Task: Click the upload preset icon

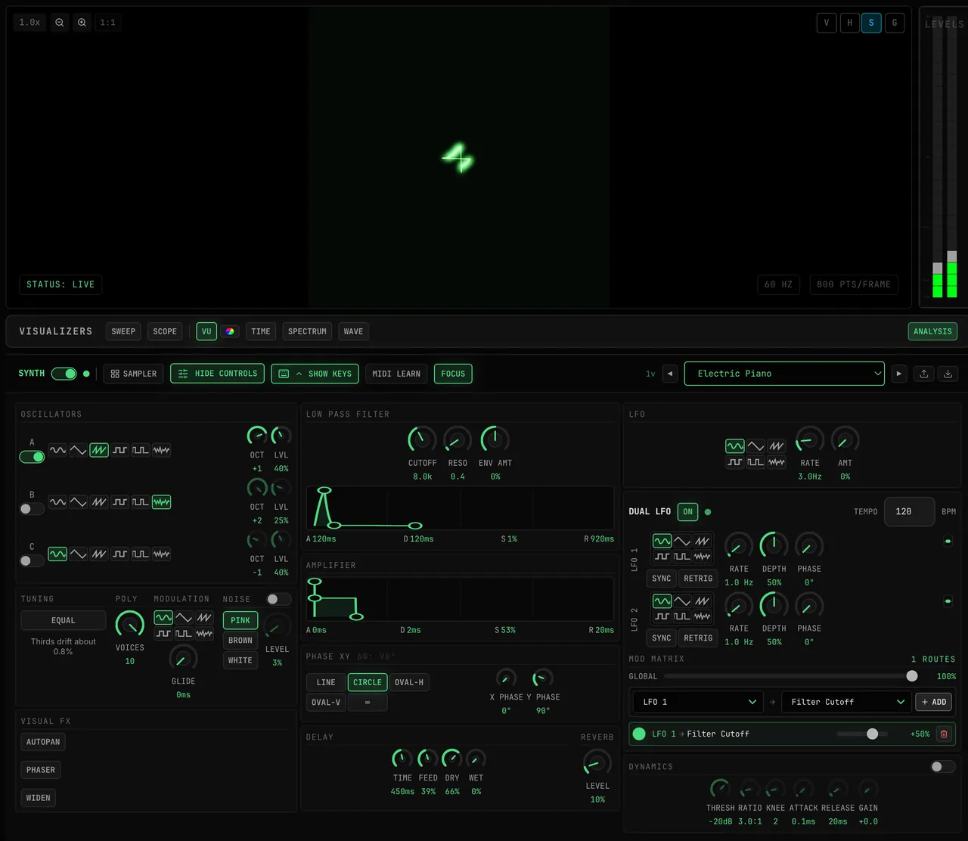Action: pos(923,374)
